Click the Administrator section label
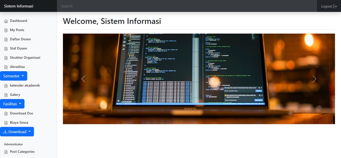 [x=13, y=144]
